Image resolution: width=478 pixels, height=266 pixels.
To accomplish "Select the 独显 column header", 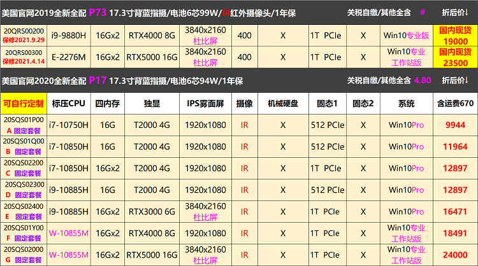I will point(152,104).
